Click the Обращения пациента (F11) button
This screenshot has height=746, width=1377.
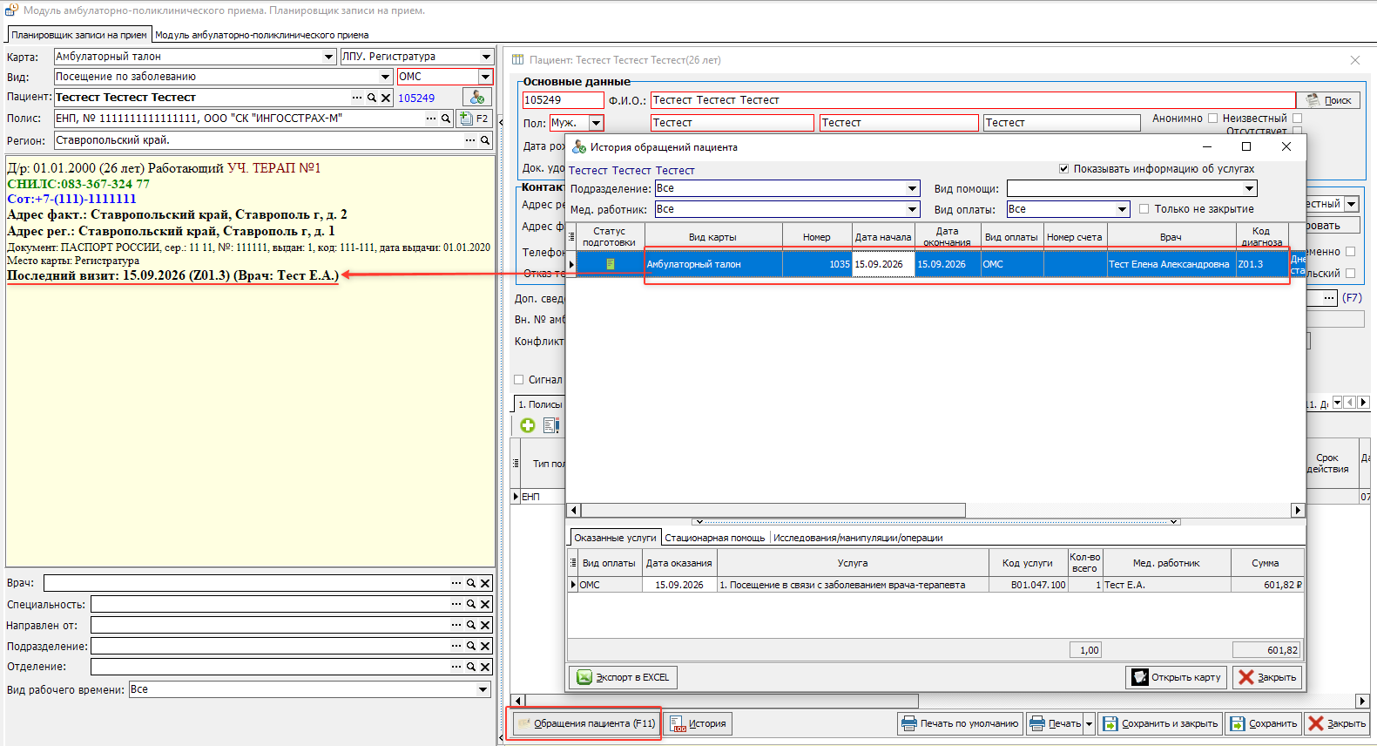pos(585,723)
